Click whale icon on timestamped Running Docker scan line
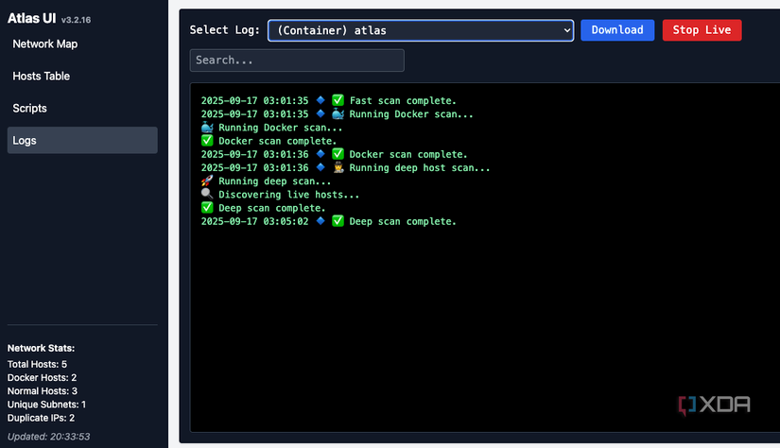This screenshot has height=448, width=780. [338, 113]
